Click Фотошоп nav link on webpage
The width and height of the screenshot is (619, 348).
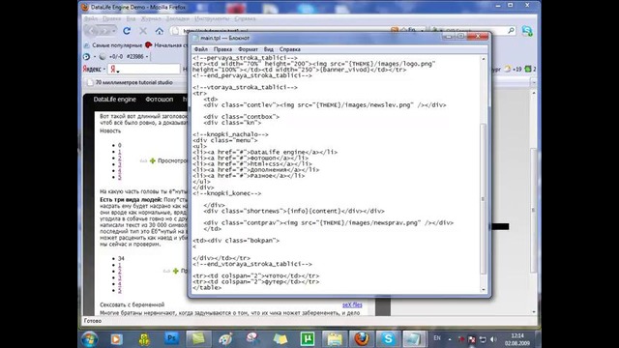(159, 100)
